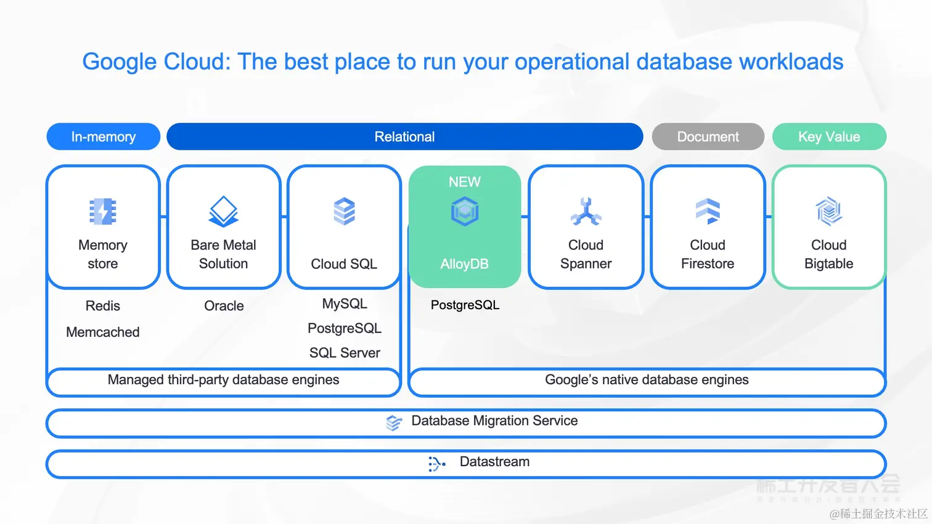This screenshot has width=932, height=524.
Task: Click PostgreSQL text under AlloyDB
Action: pyautogui.click(x=465, y=305)
